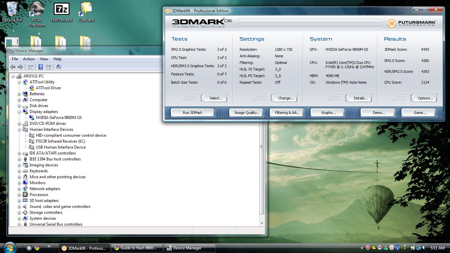Open the EVGA Precision desktop shortcut
The width and height of the screenshot is (450, 253).
pos(37,14)
